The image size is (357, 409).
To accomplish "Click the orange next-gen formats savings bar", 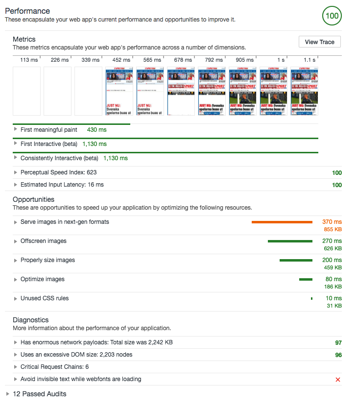I will (282, 222).
